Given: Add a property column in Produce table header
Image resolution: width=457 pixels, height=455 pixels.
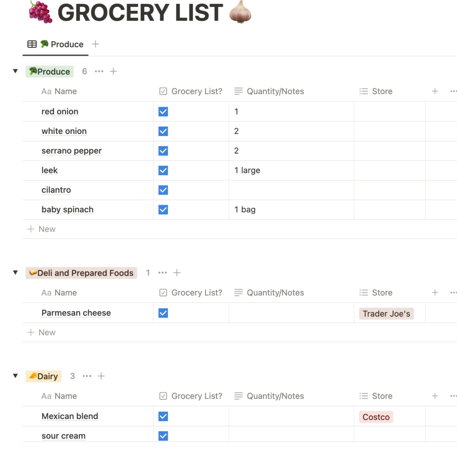Looking at the screenshot, I should tap(435, 92).
